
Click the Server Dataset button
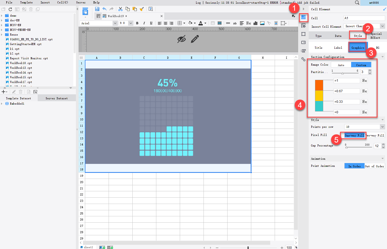(56, 98)
